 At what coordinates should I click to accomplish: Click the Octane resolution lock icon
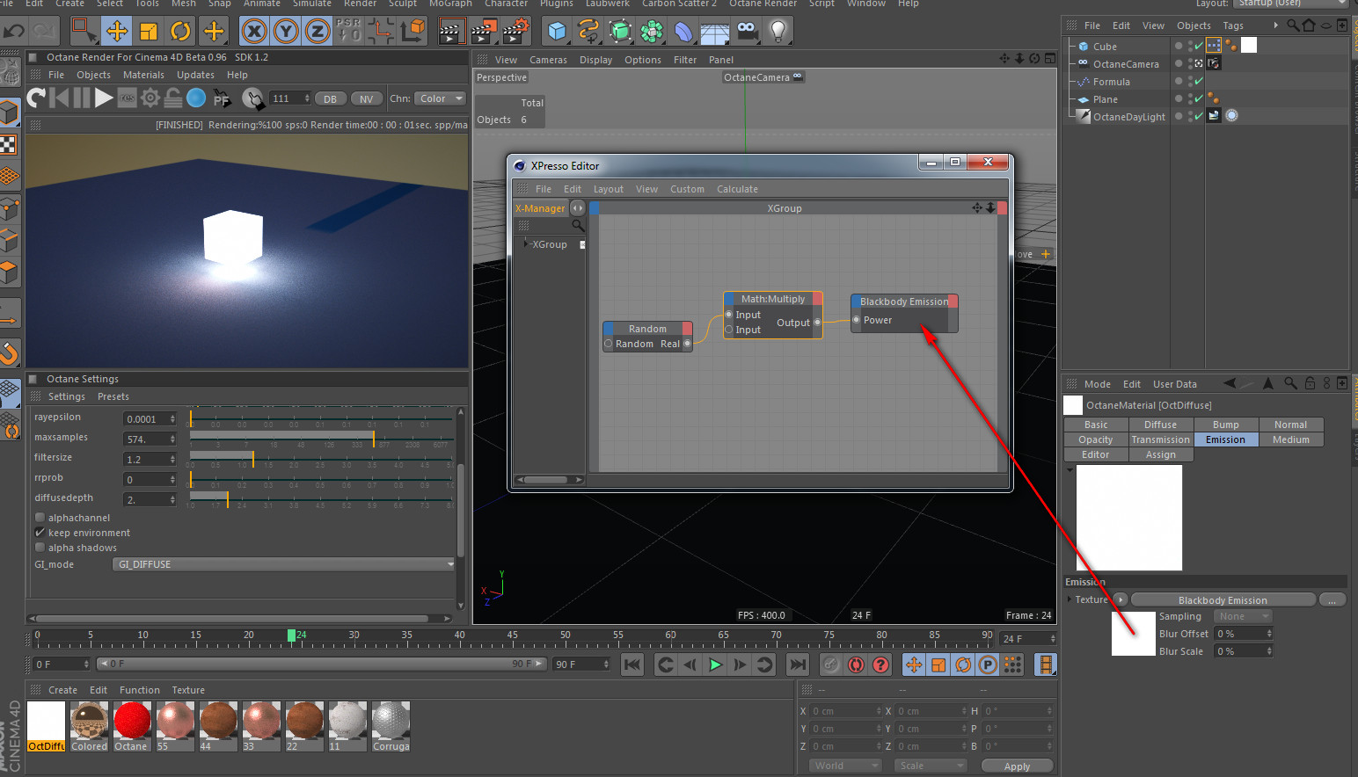(x=173, y=98)
